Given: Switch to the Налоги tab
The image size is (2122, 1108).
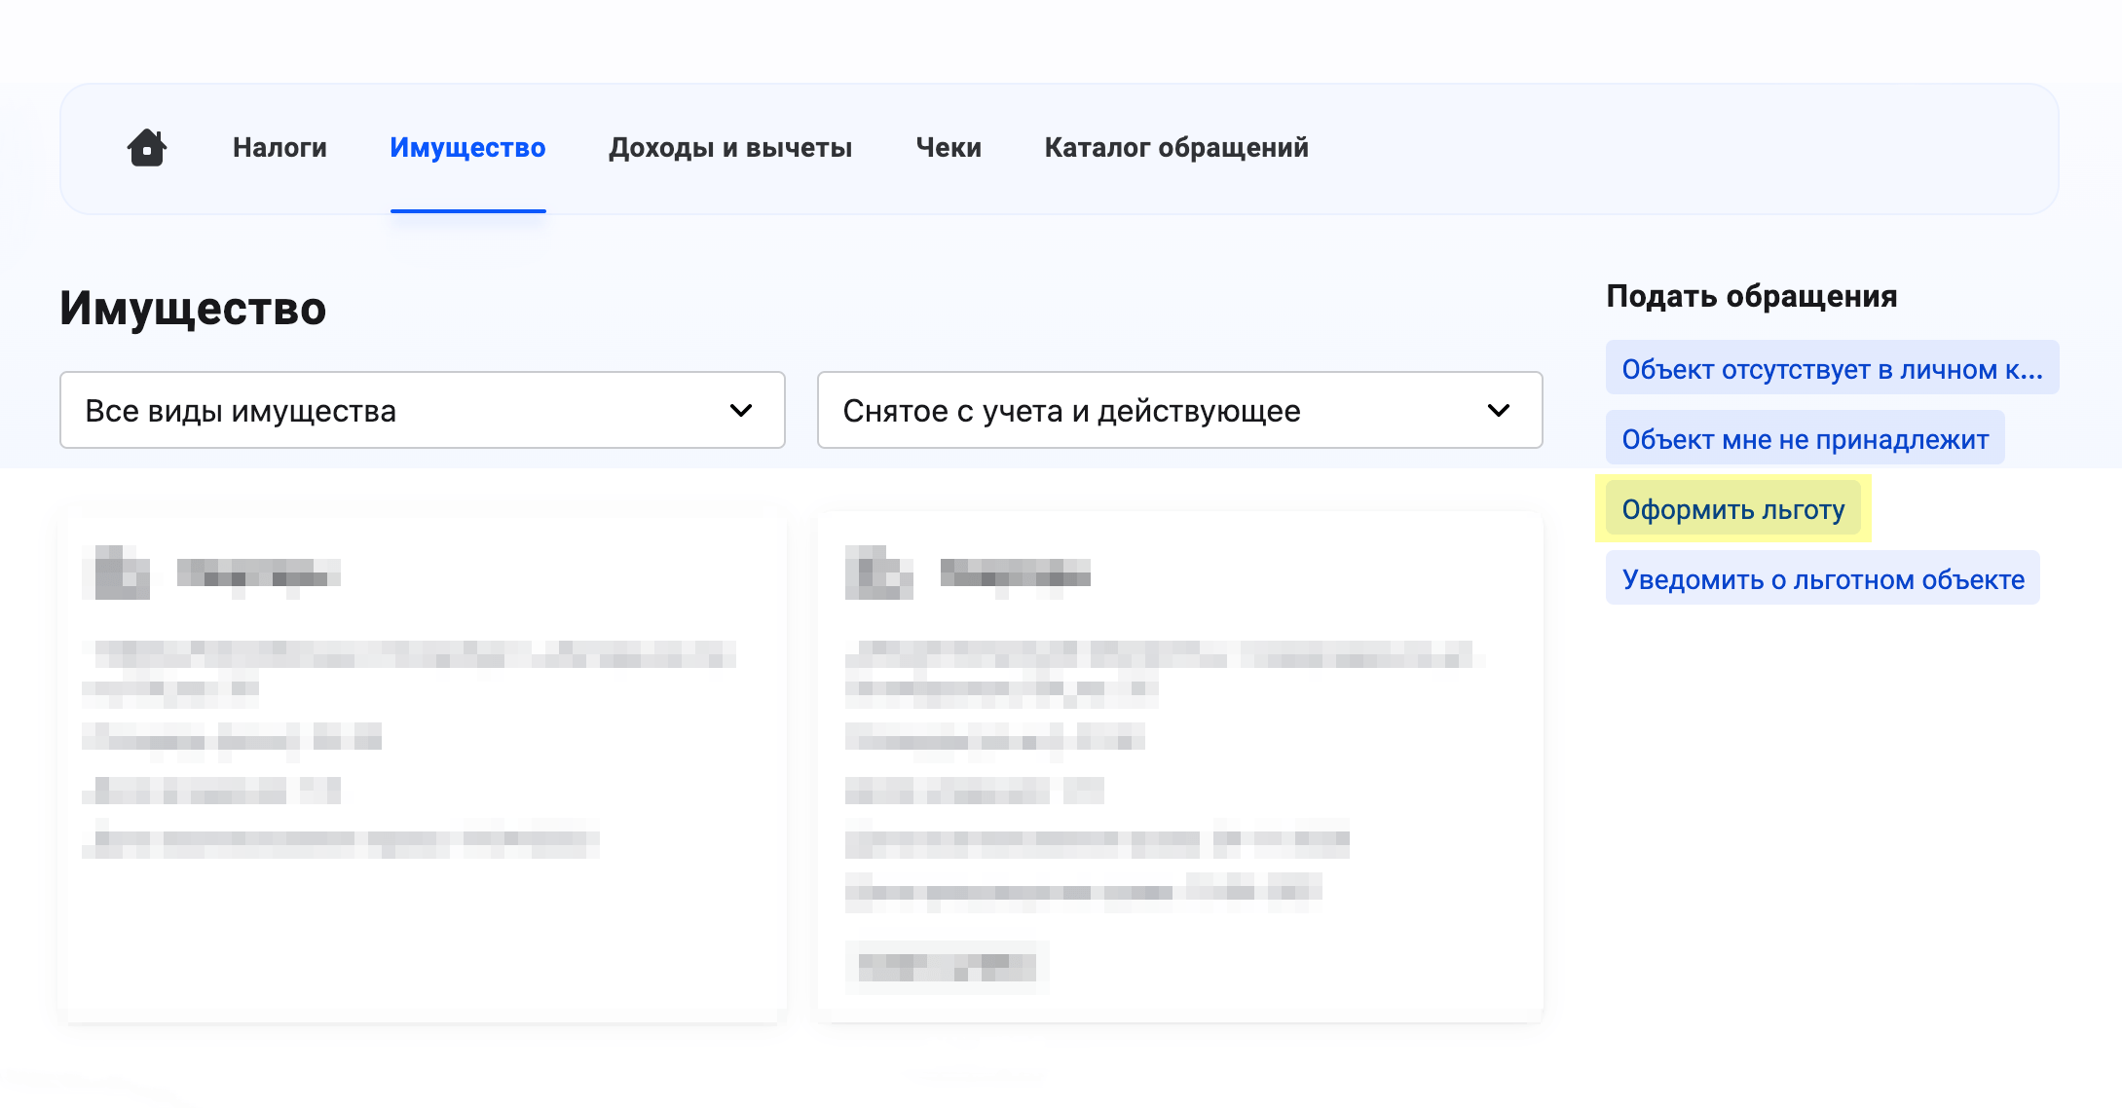Looking at the screenshot, I should pyautogui.click(x=279, y=148).
